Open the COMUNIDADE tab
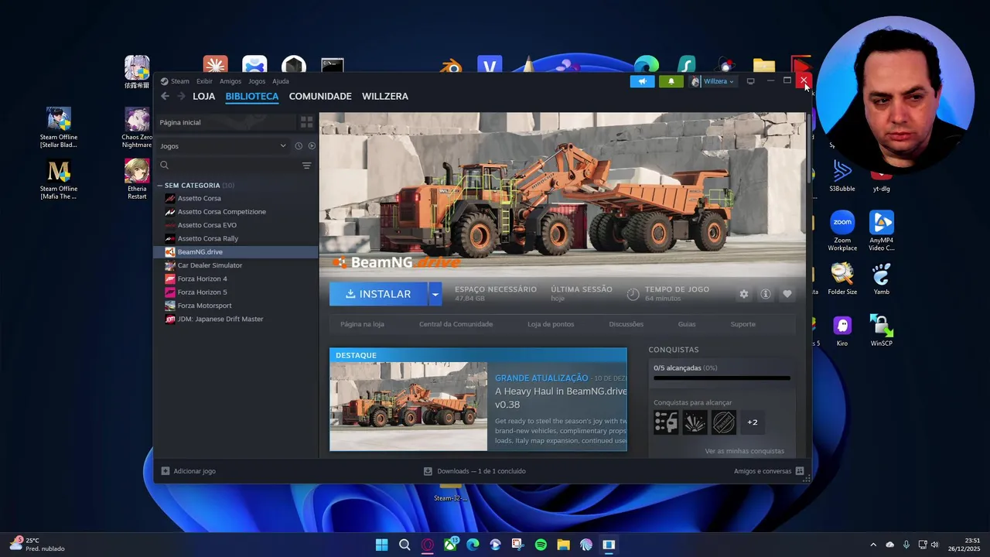The image size is (990, 557). pyautogui.click(x=320, y=96)
